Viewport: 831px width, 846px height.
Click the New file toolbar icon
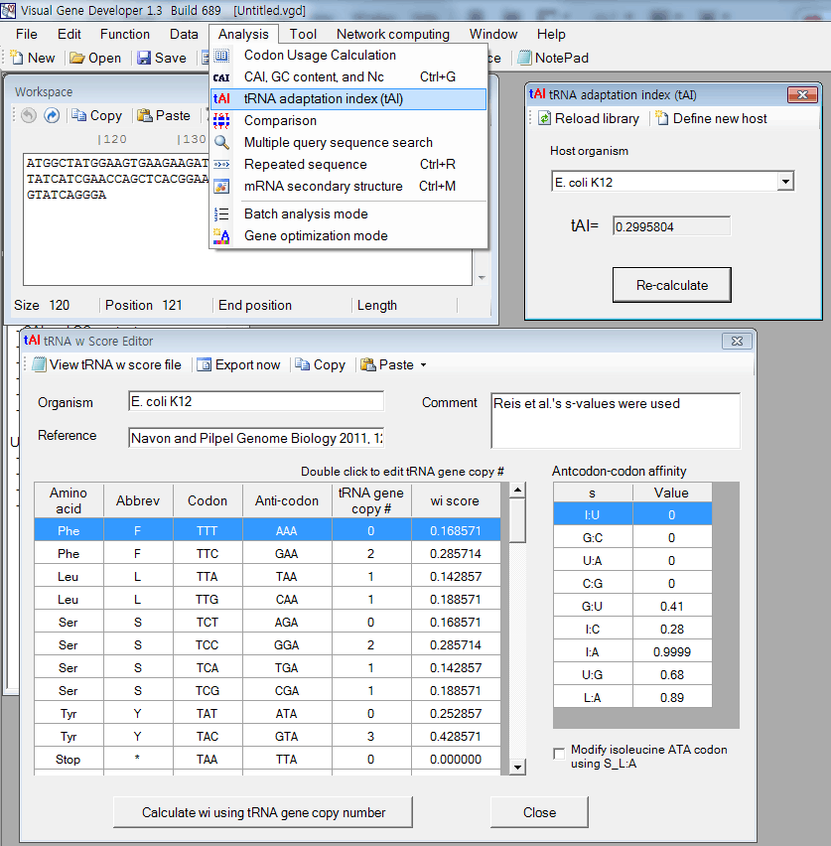point(17,58)
